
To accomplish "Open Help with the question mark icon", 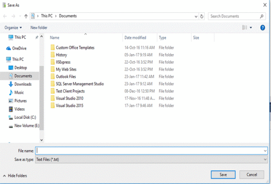I will point(263,27).
